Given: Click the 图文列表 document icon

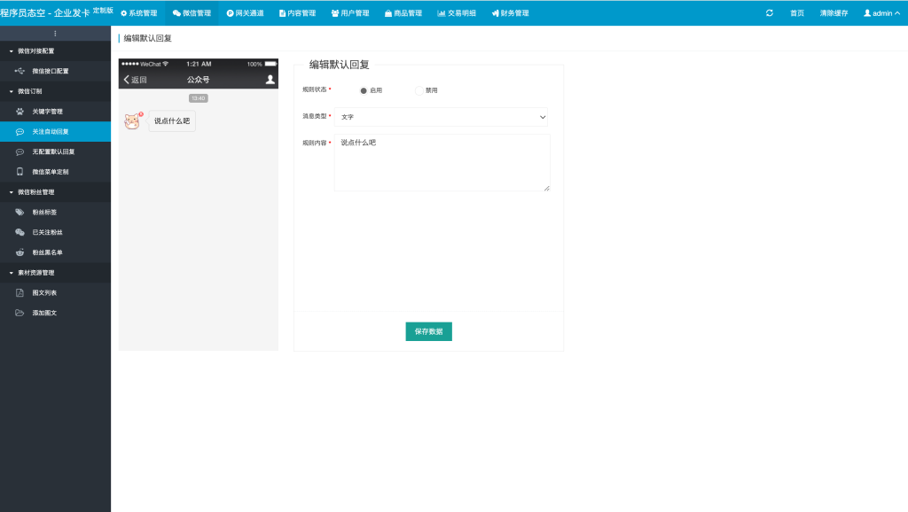Looking at the screenshot, I should tap(20, 292).
